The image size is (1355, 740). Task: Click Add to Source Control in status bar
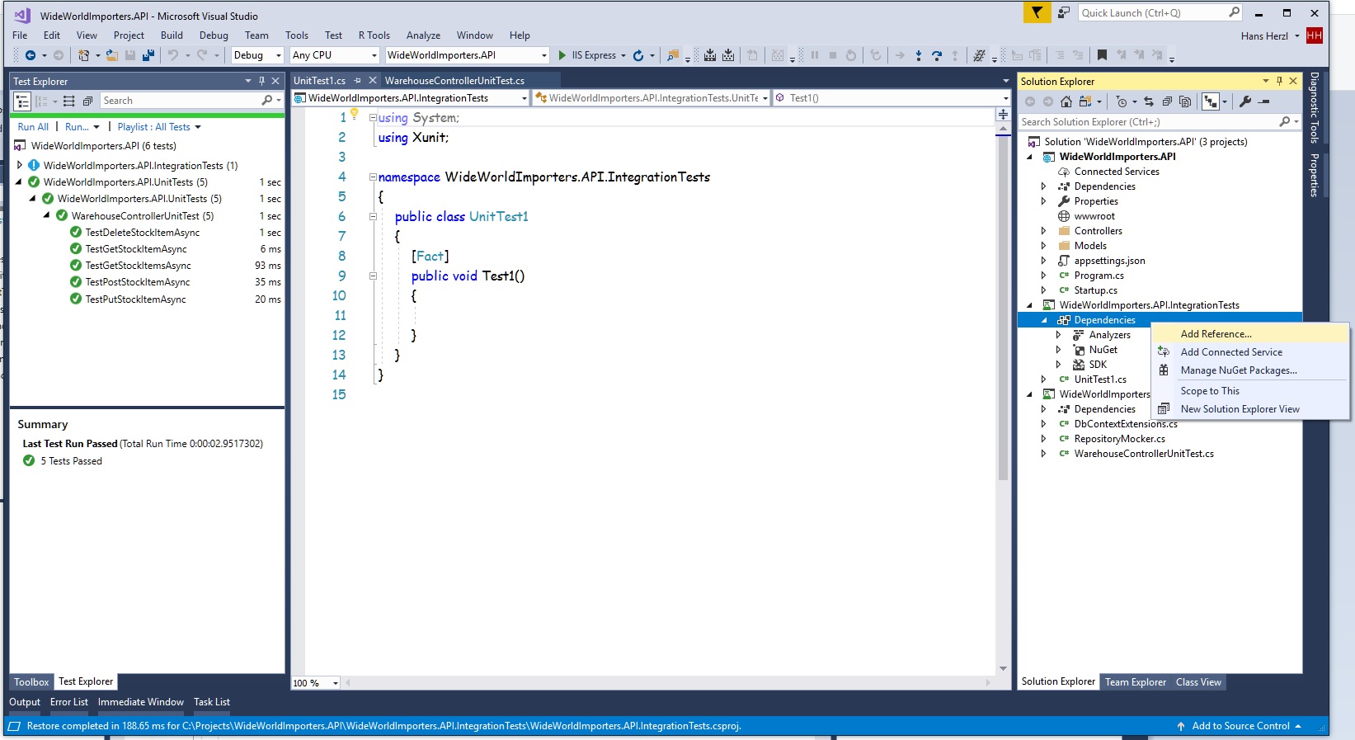[1240, 726]
